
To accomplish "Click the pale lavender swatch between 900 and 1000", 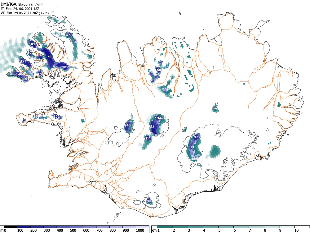I will [129, 227].
